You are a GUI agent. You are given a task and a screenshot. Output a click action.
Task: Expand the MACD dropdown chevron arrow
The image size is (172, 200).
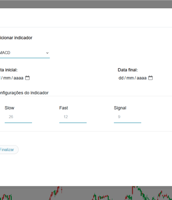pyautogui.click(x=47, y=53)
